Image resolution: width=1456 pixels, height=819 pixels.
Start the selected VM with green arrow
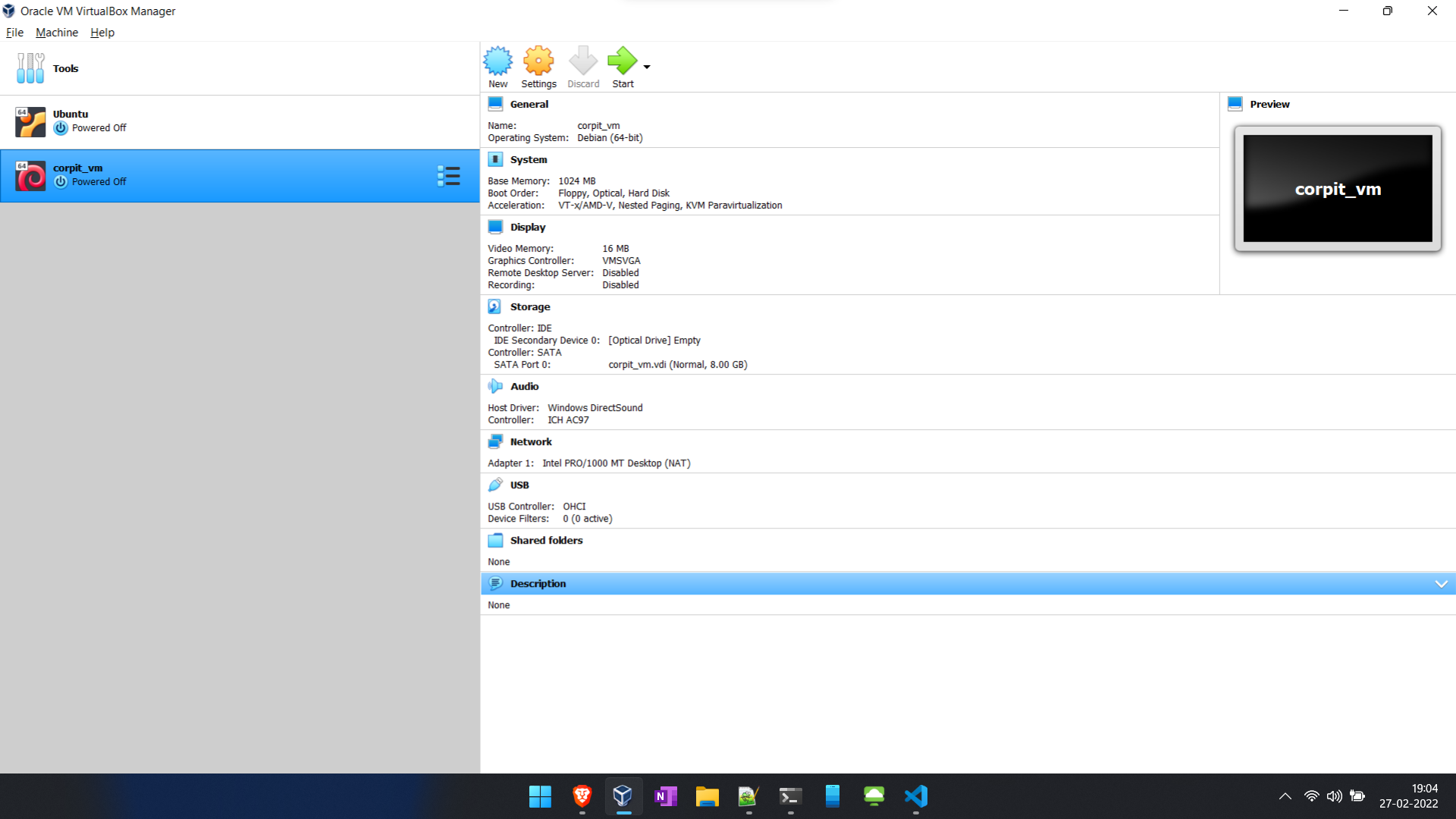[622, 61]
